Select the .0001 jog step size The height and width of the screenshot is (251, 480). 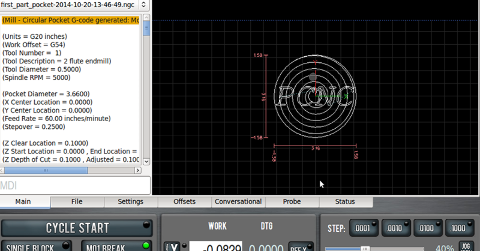(364, 228)
